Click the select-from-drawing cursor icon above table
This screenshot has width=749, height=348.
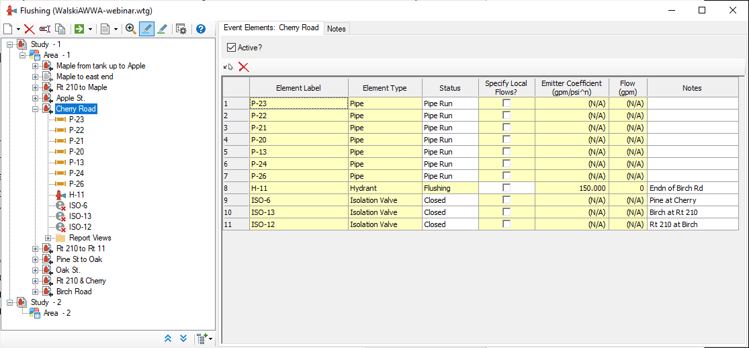coord(228,67)
